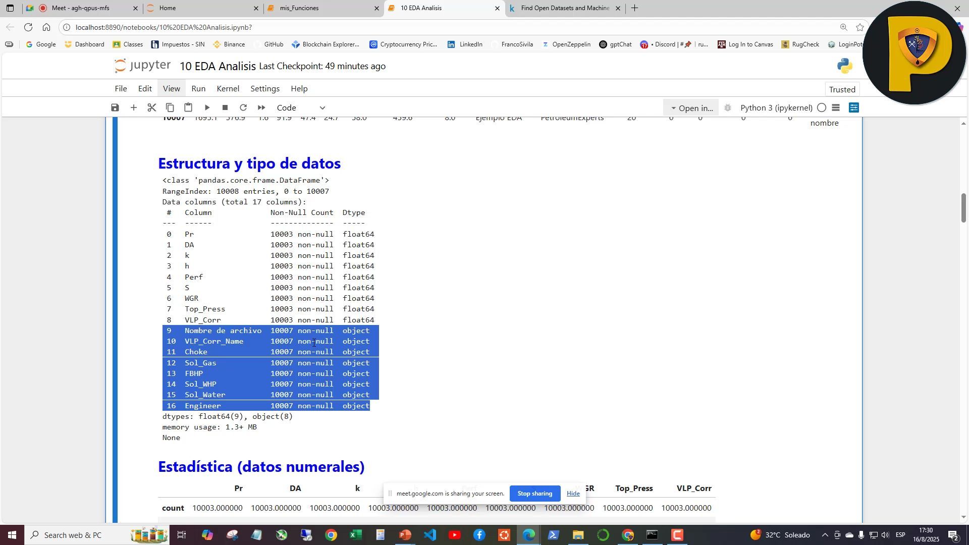Open a new browser tab
This screenshot has width=969, height=545.
tap(635, 8)
